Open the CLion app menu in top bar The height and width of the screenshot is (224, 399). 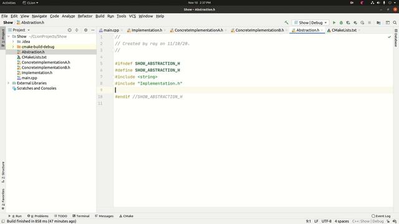(31, 2)
